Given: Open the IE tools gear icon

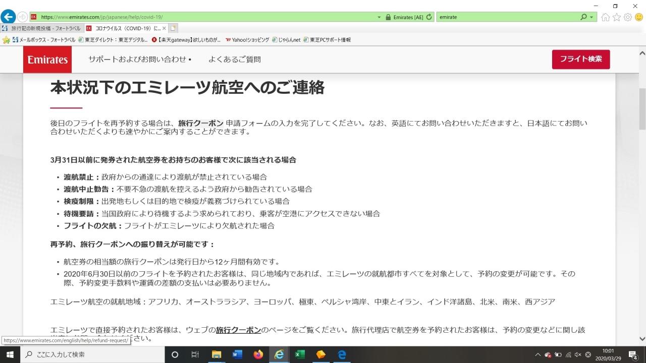Looking at the screenshot, I should click(x=628, y=17).
